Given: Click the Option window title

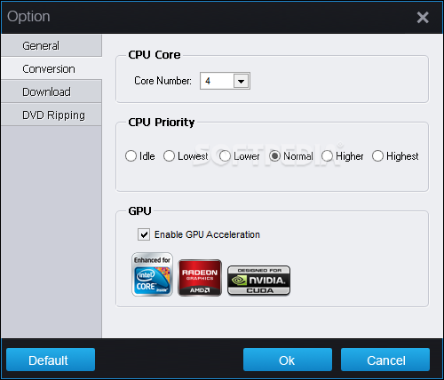Looking at the screenshot, I should [28, 16].
